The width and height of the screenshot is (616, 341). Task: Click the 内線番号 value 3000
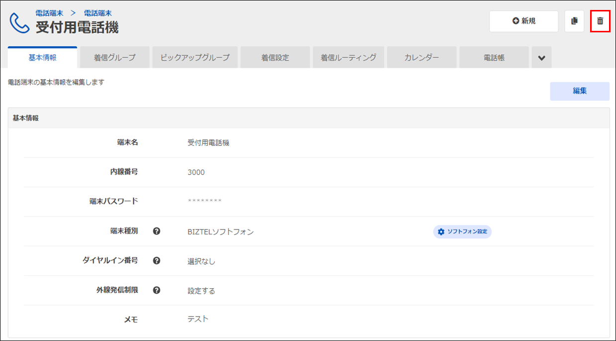coord(196,172)
